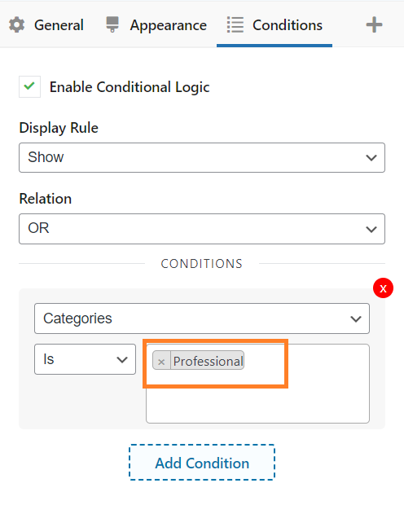Select the Conditions tab
The image size is (404, 527).
[274, 25]
